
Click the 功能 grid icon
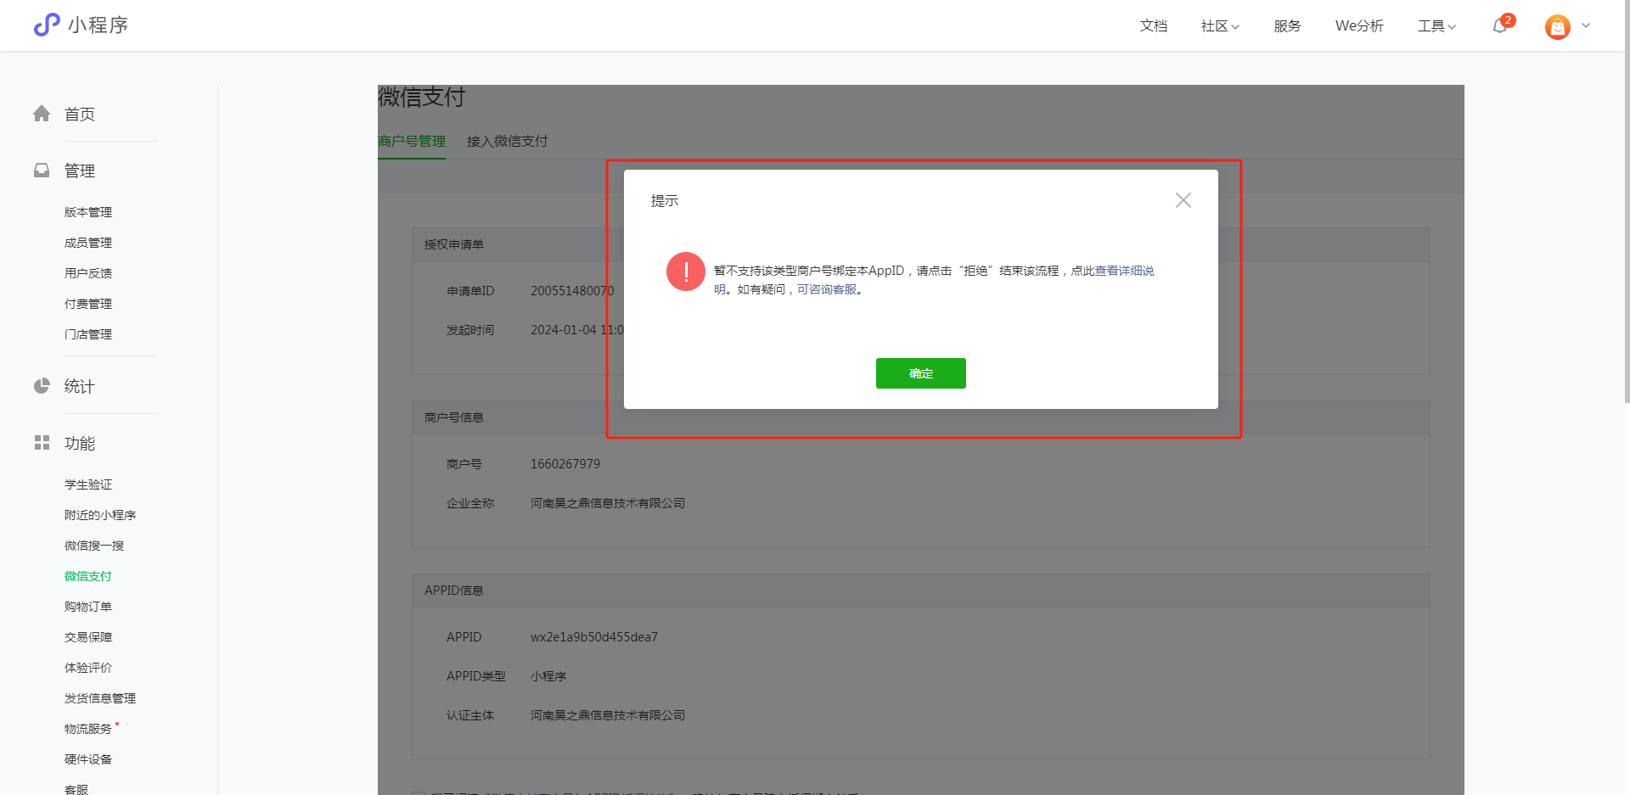pyautogui.click(x=42, y=443)
